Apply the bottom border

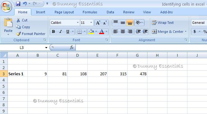click(79, 32)
